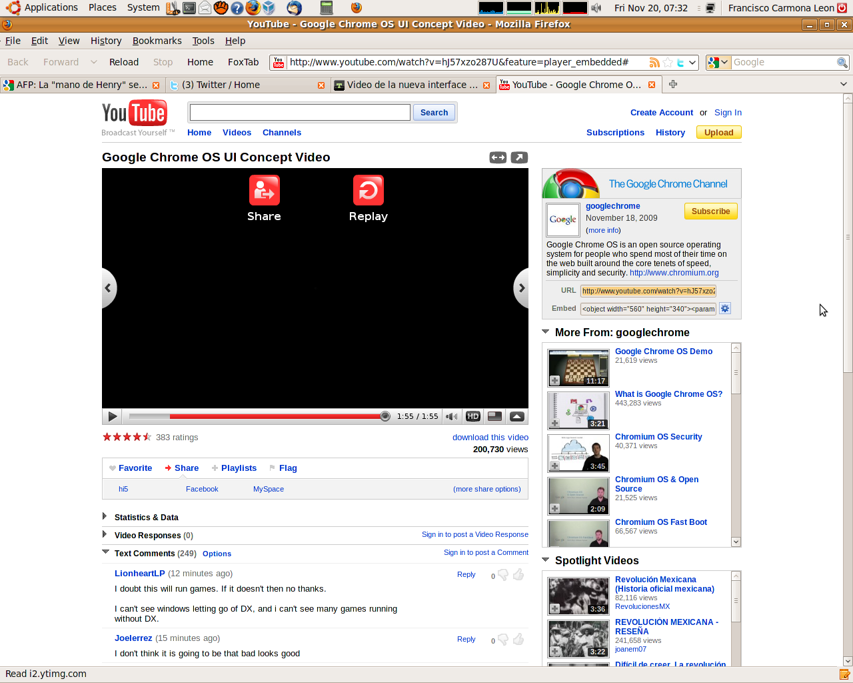This screenshot has width=853, height=683.
Task: Open the Bookmarks menu
Action: (x=157, y=41)
